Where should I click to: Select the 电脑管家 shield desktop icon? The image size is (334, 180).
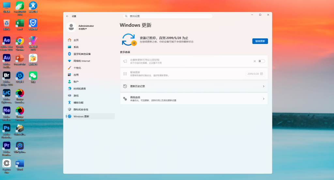[x=33, y=24]
